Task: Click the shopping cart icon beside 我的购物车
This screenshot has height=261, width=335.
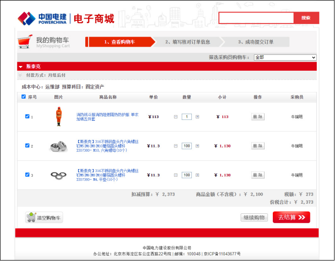Action: [25, 41]
